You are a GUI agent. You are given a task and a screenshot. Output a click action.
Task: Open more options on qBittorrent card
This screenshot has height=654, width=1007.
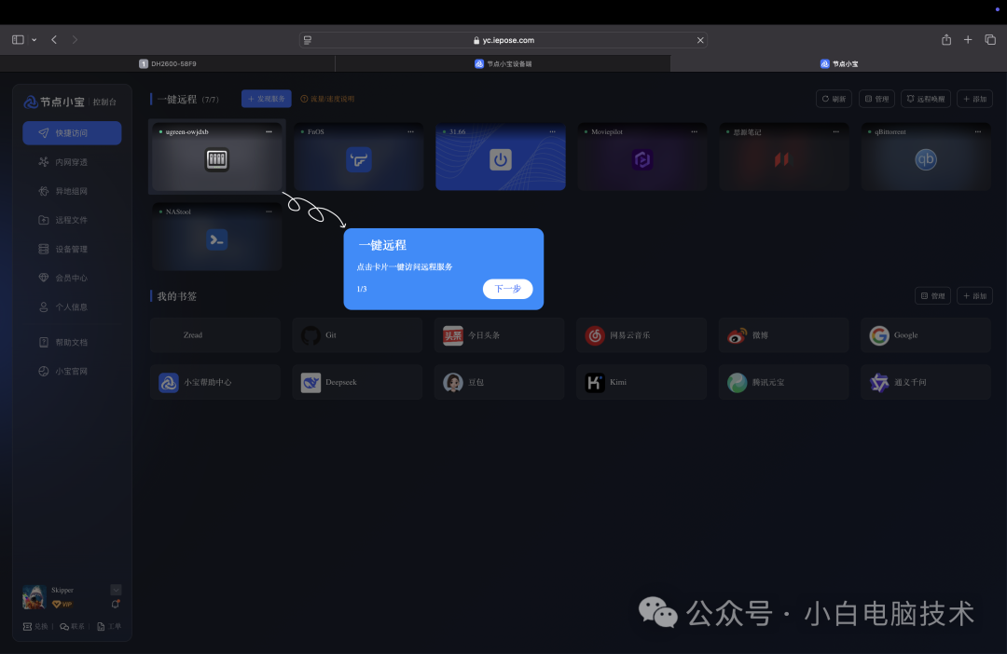pos(977,131)
